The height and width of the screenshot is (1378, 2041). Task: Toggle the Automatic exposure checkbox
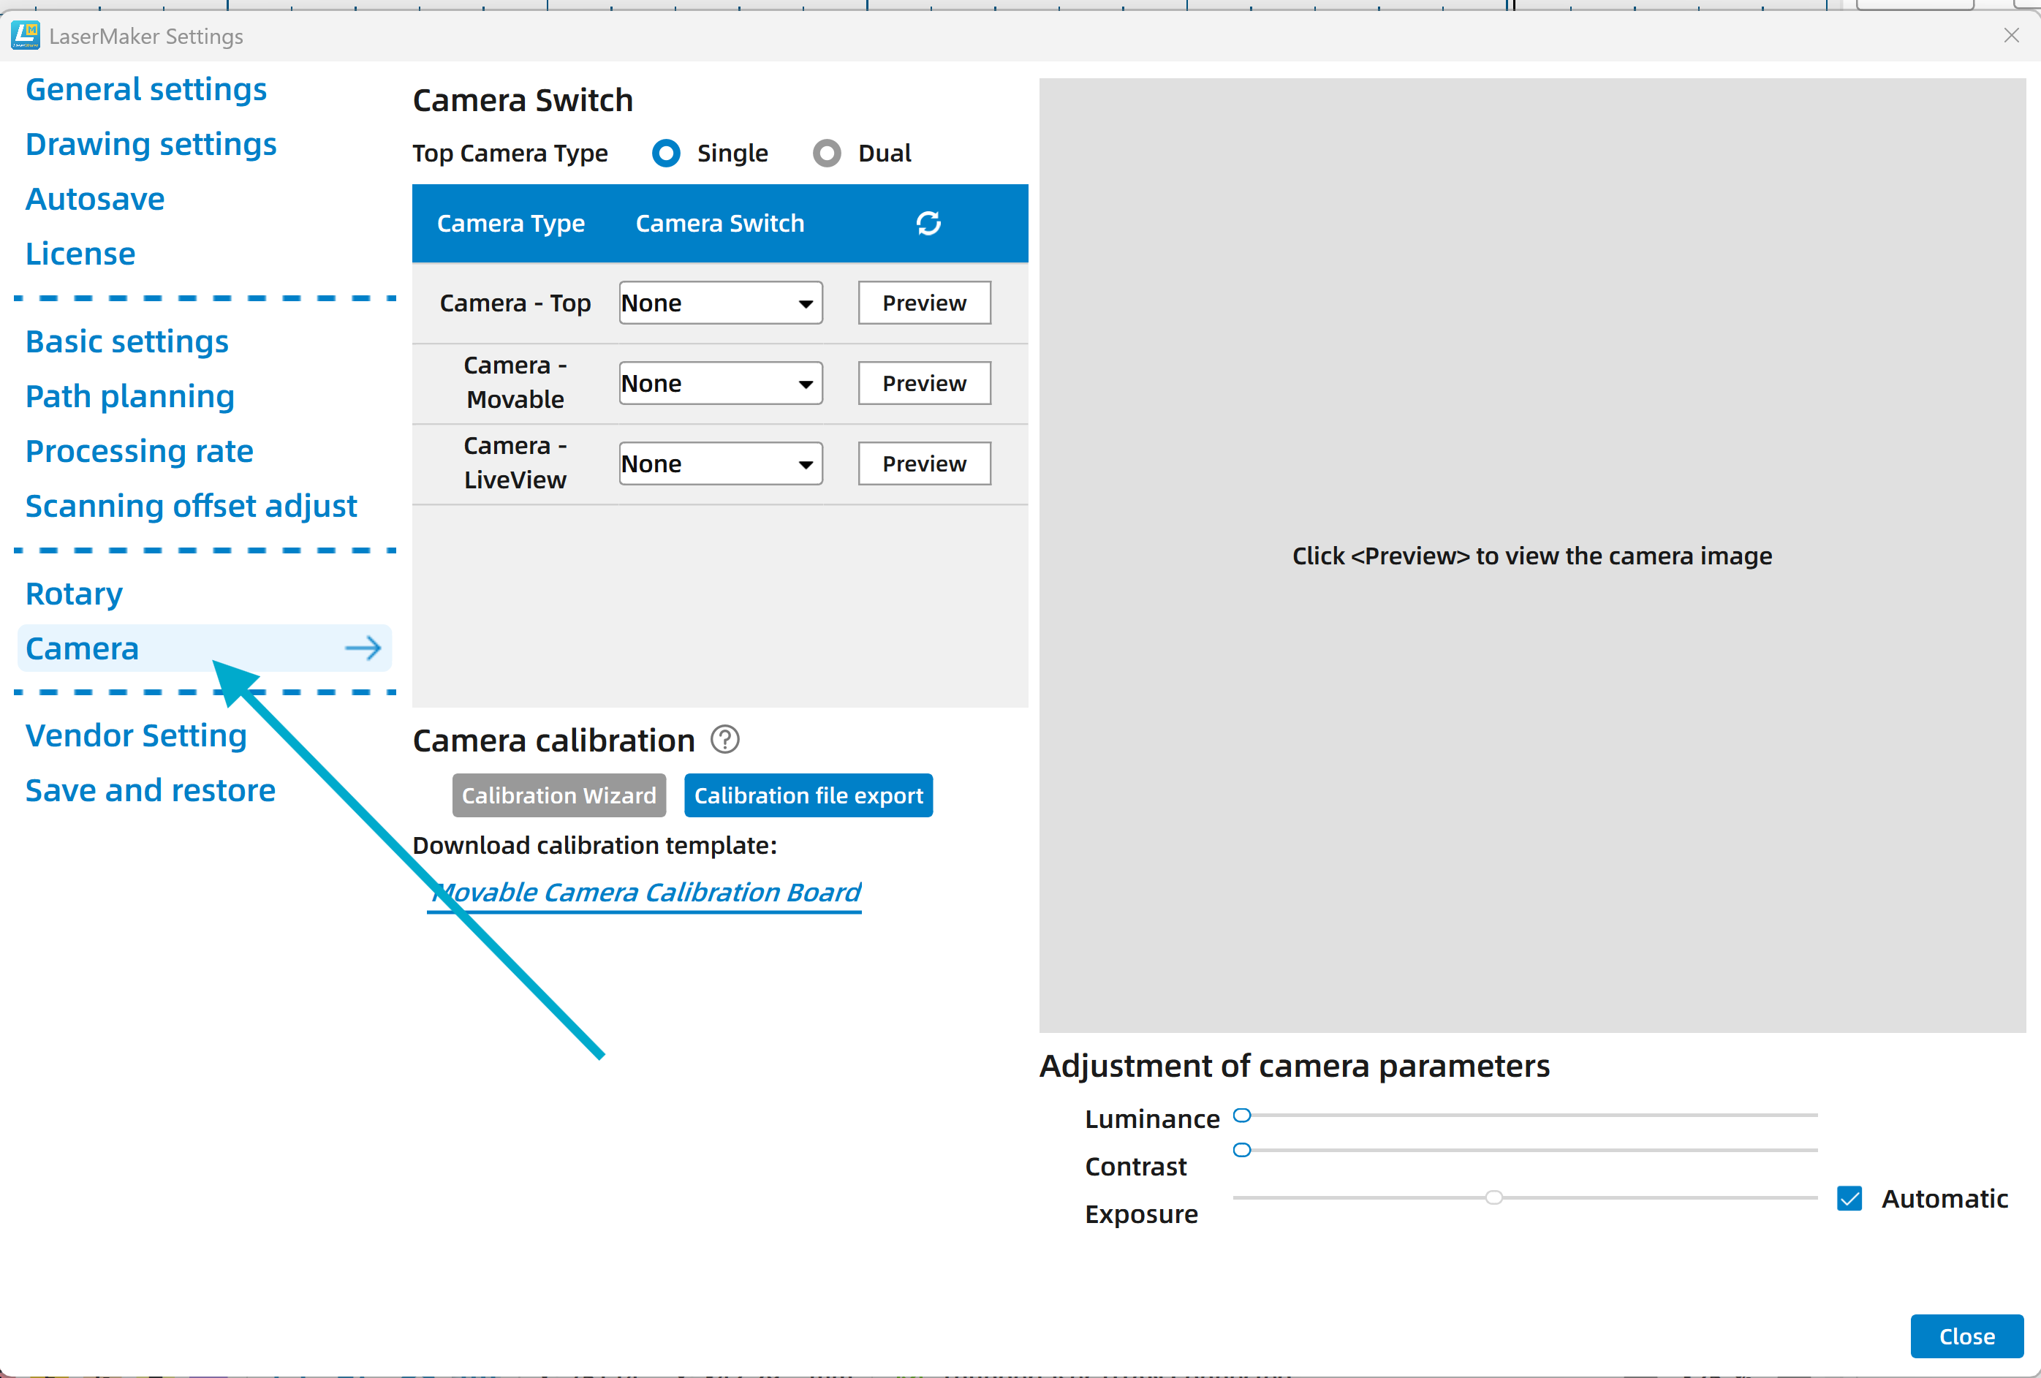pyautogui.click(x=1849, y=1198)
